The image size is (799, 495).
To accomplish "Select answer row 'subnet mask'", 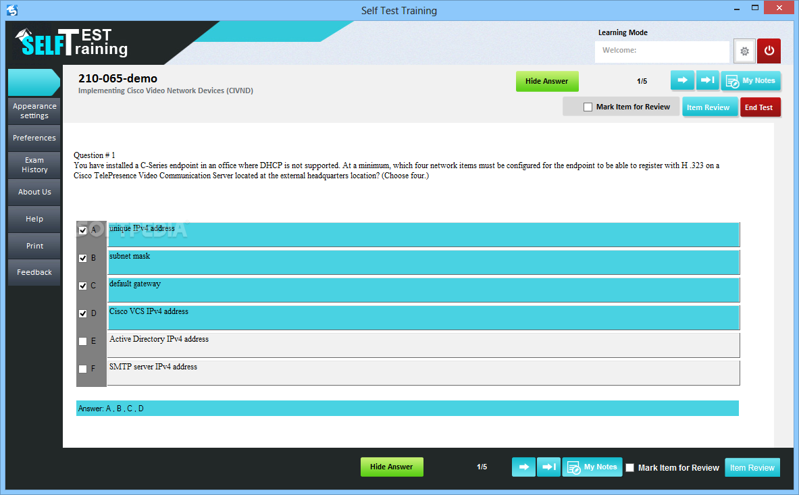I will pyautogui.click(x=423, y=262).
